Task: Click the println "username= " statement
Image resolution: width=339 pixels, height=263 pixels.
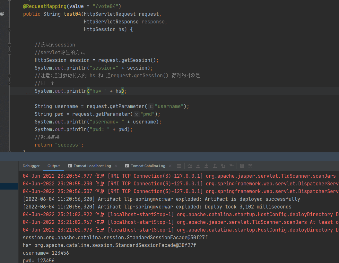Action: pos(98,122)
